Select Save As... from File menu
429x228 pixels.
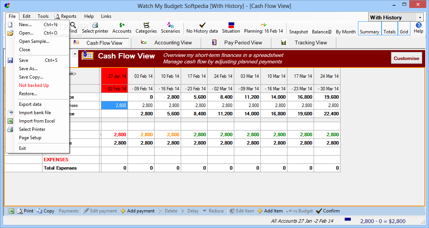28,69
